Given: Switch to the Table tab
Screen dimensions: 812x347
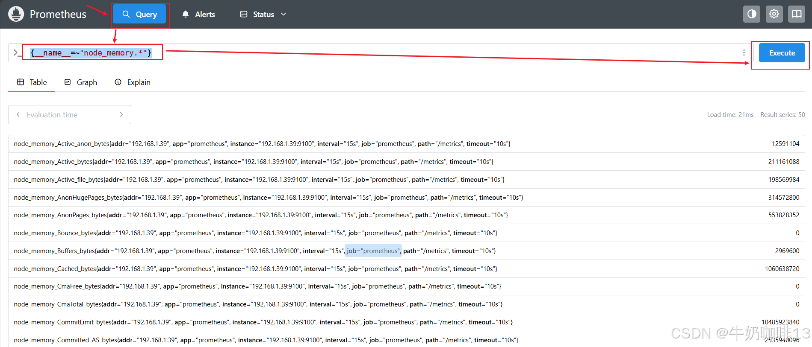Looking at the screenshot, I should click(32, 82).
